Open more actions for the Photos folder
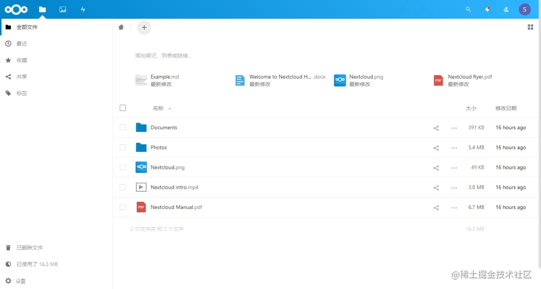 point(454,148)
